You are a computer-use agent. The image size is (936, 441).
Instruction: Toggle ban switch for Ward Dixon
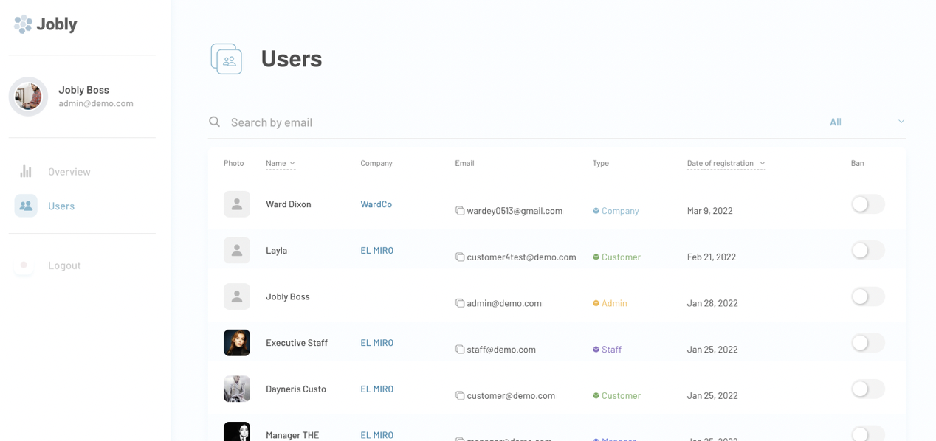[x=867, y=204]
